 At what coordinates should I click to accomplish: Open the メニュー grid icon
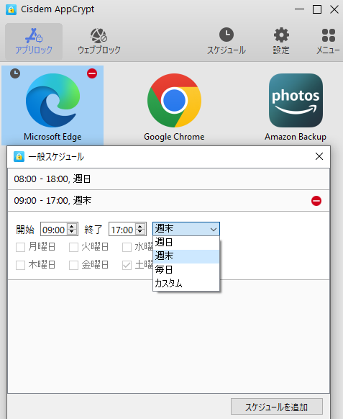(x=328, y=42)
